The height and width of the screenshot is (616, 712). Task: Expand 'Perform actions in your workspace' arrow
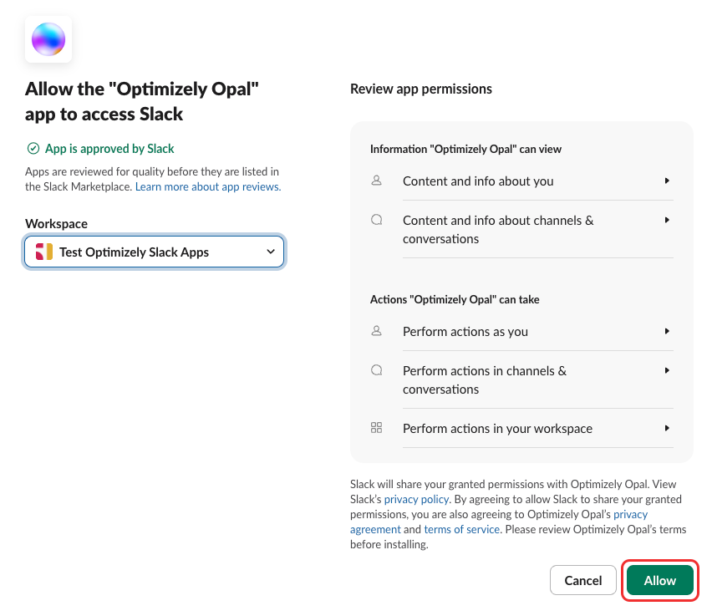(667, 428)
